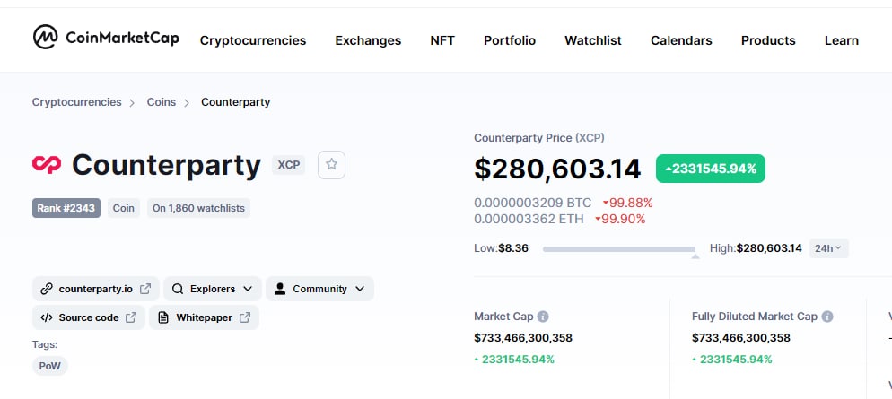Viewport: 892px width, 399px height.
Task: Click the PoW tag
Action: click(x=50, y=366)
